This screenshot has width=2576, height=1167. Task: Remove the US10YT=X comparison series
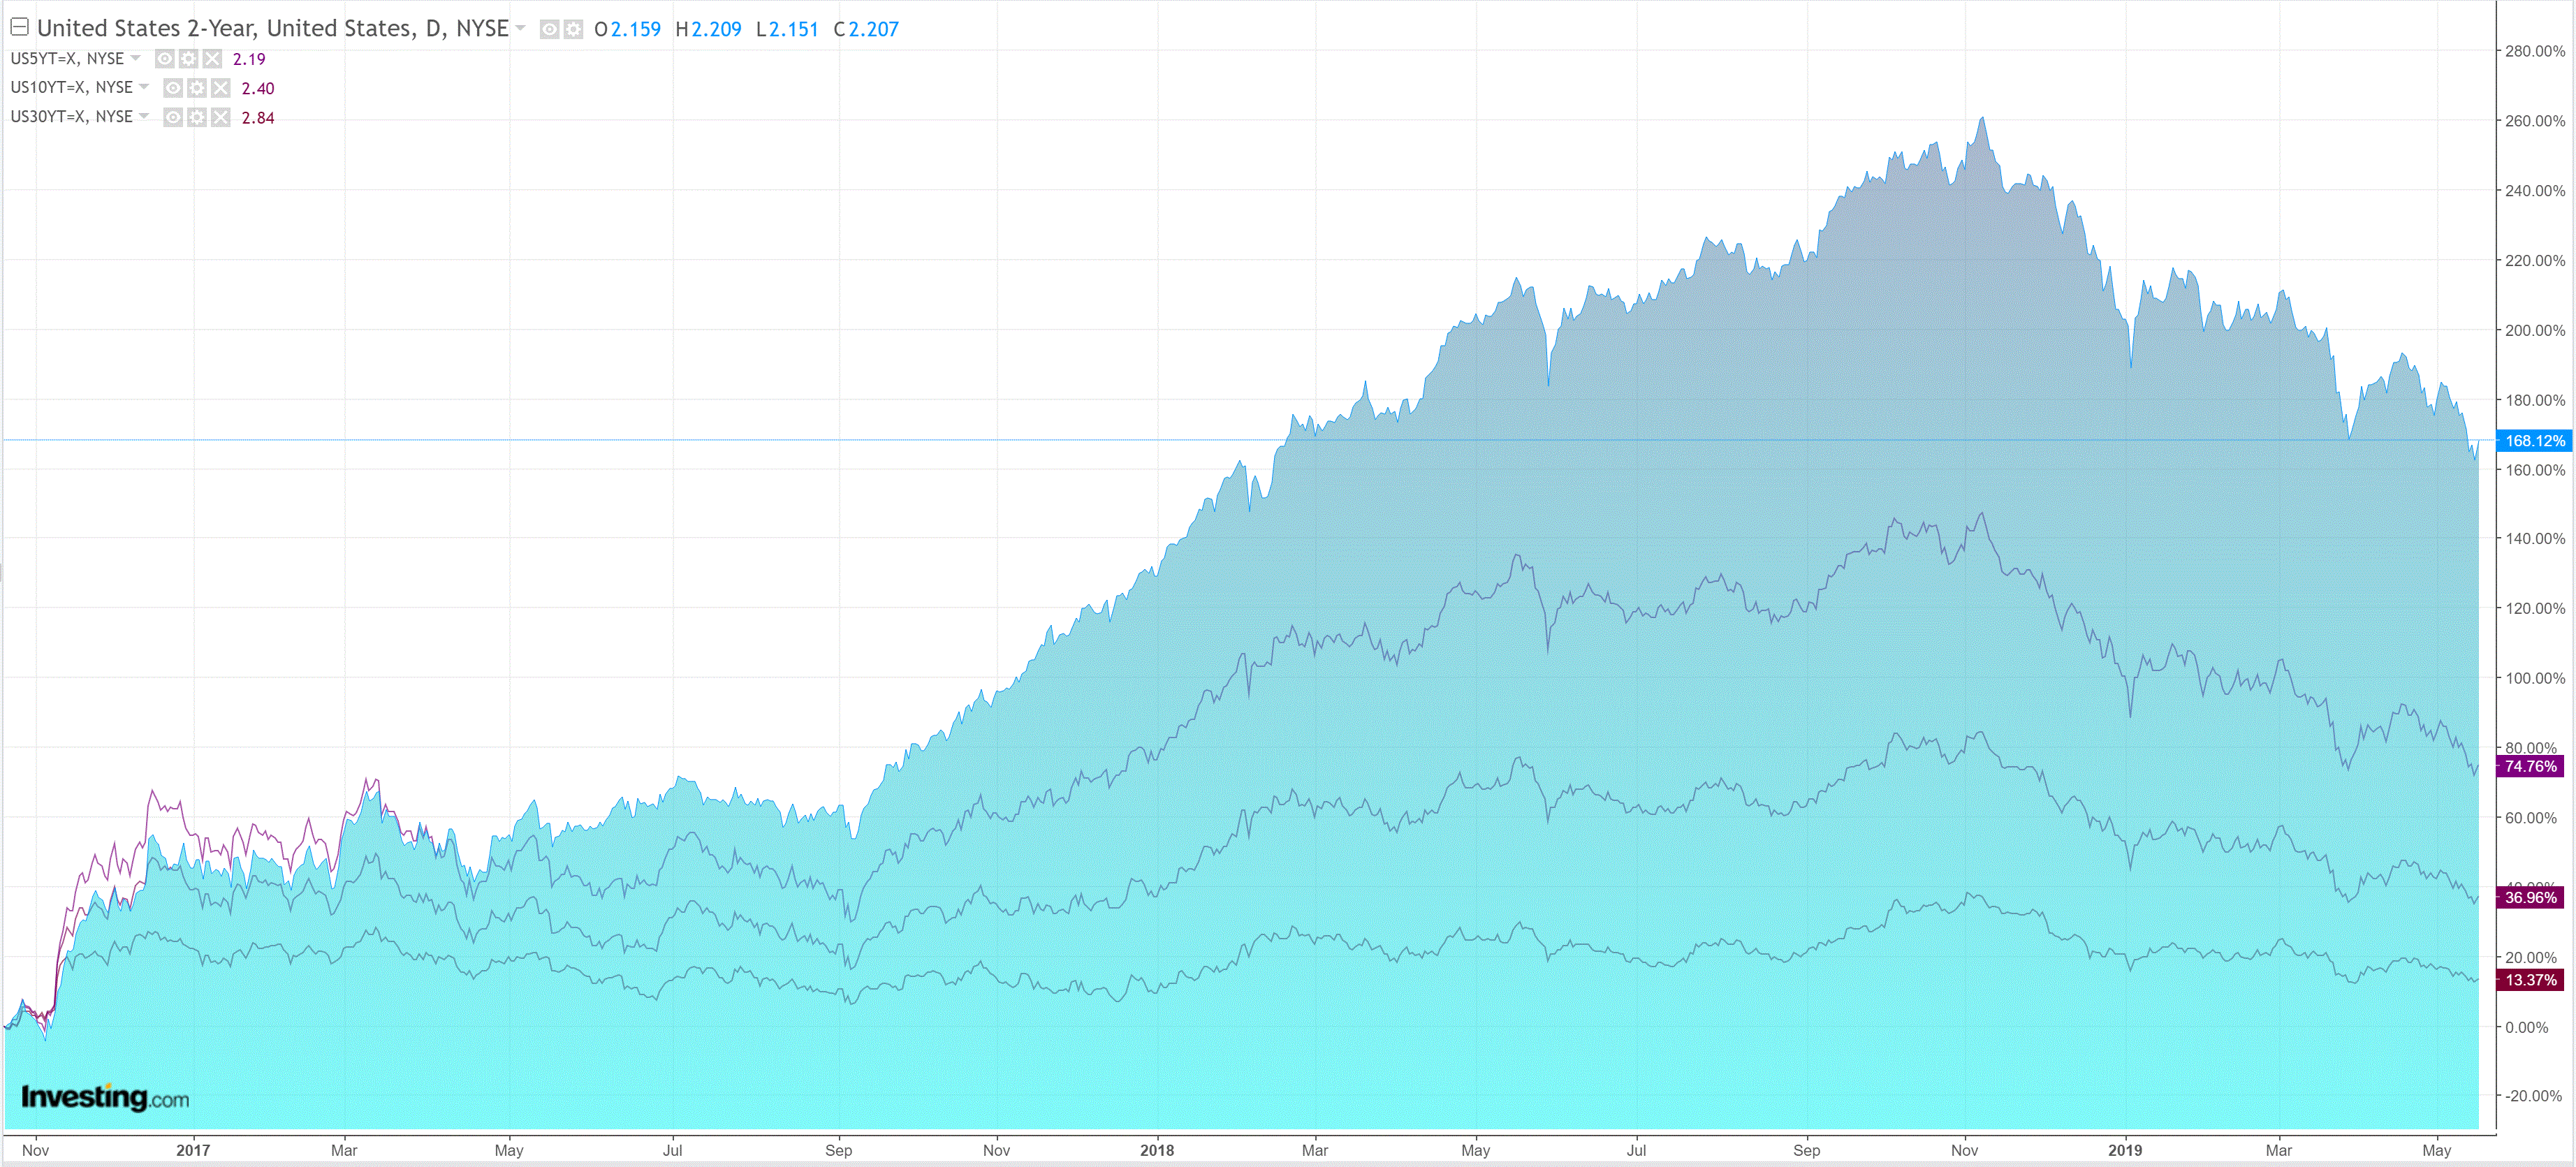coord(221,88)
